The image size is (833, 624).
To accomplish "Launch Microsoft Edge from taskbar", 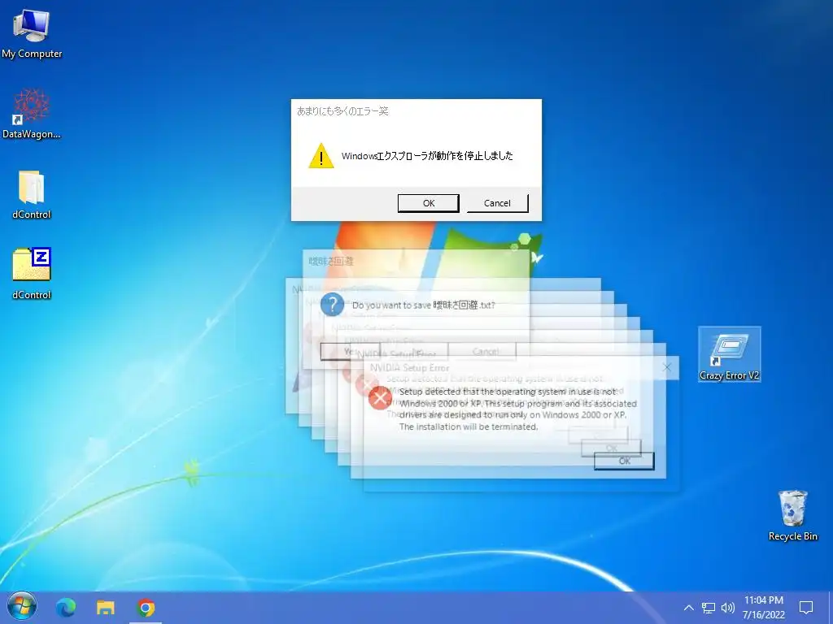I will (x=66, y=608).
